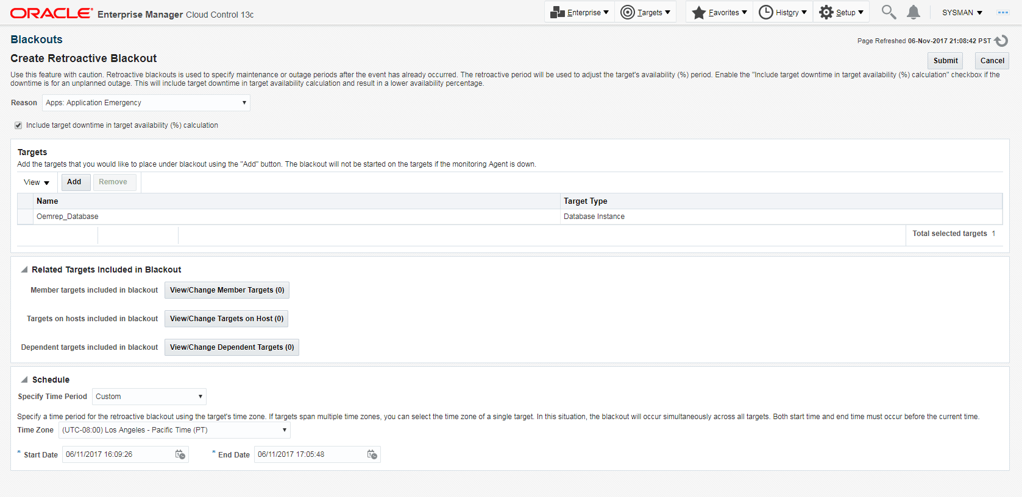Open End Date calendar picker icon

(372, 454)
